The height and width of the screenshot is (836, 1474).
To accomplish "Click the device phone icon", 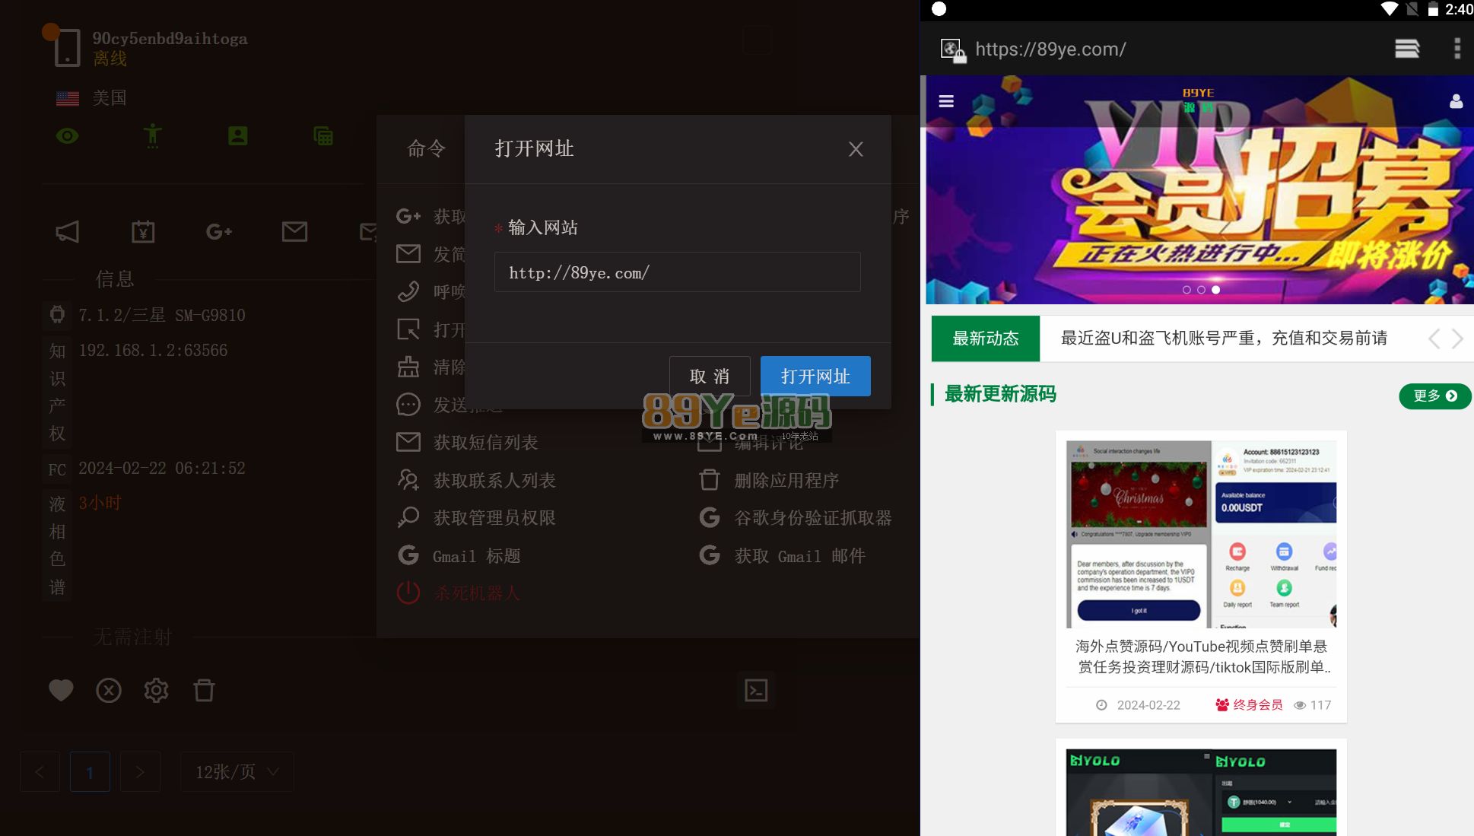I will pos(67,48).
